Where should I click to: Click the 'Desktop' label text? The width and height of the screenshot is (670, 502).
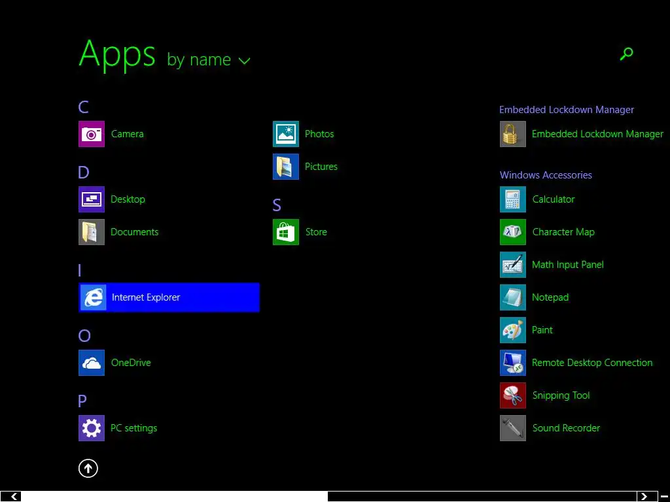[x=128, y=199]
